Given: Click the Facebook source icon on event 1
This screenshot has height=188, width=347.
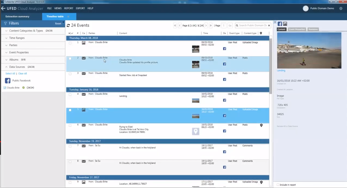Looking at the screenshot, I should point(225,49).
